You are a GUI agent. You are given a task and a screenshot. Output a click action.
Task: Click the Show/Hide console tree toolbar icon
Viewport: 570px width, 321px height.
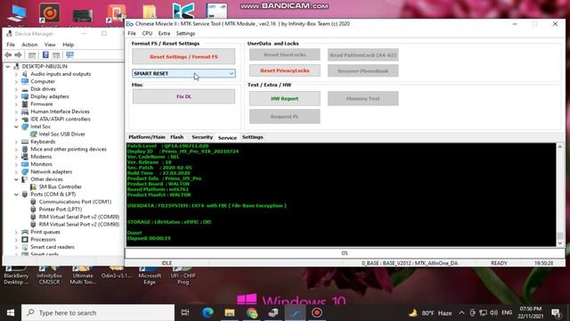(32, 55)
